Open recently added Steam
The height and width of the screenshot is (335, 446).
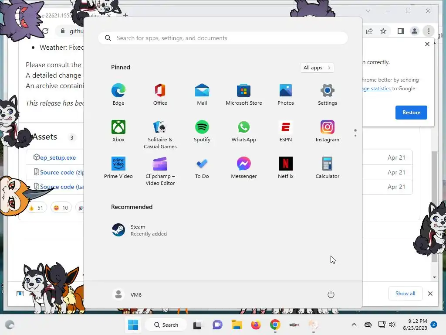click(x=139, y=230)
